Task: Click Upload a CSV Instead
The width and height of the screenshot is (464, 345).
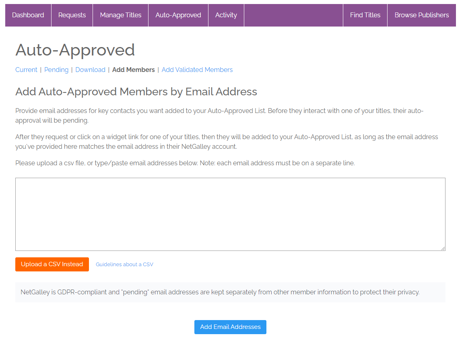Action: pyautogui.click(x=52, y=264)
